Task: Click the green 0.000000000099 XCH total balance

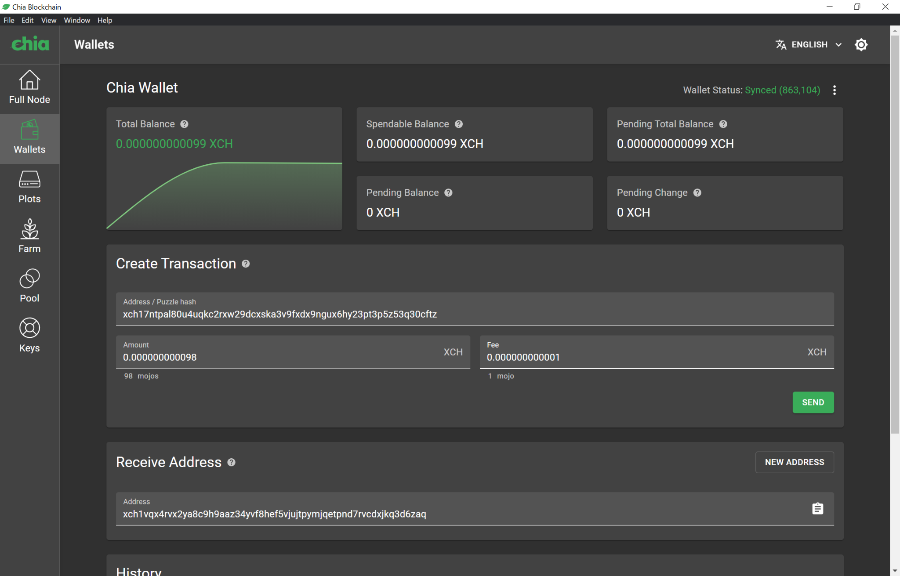Action: point(174,144)
